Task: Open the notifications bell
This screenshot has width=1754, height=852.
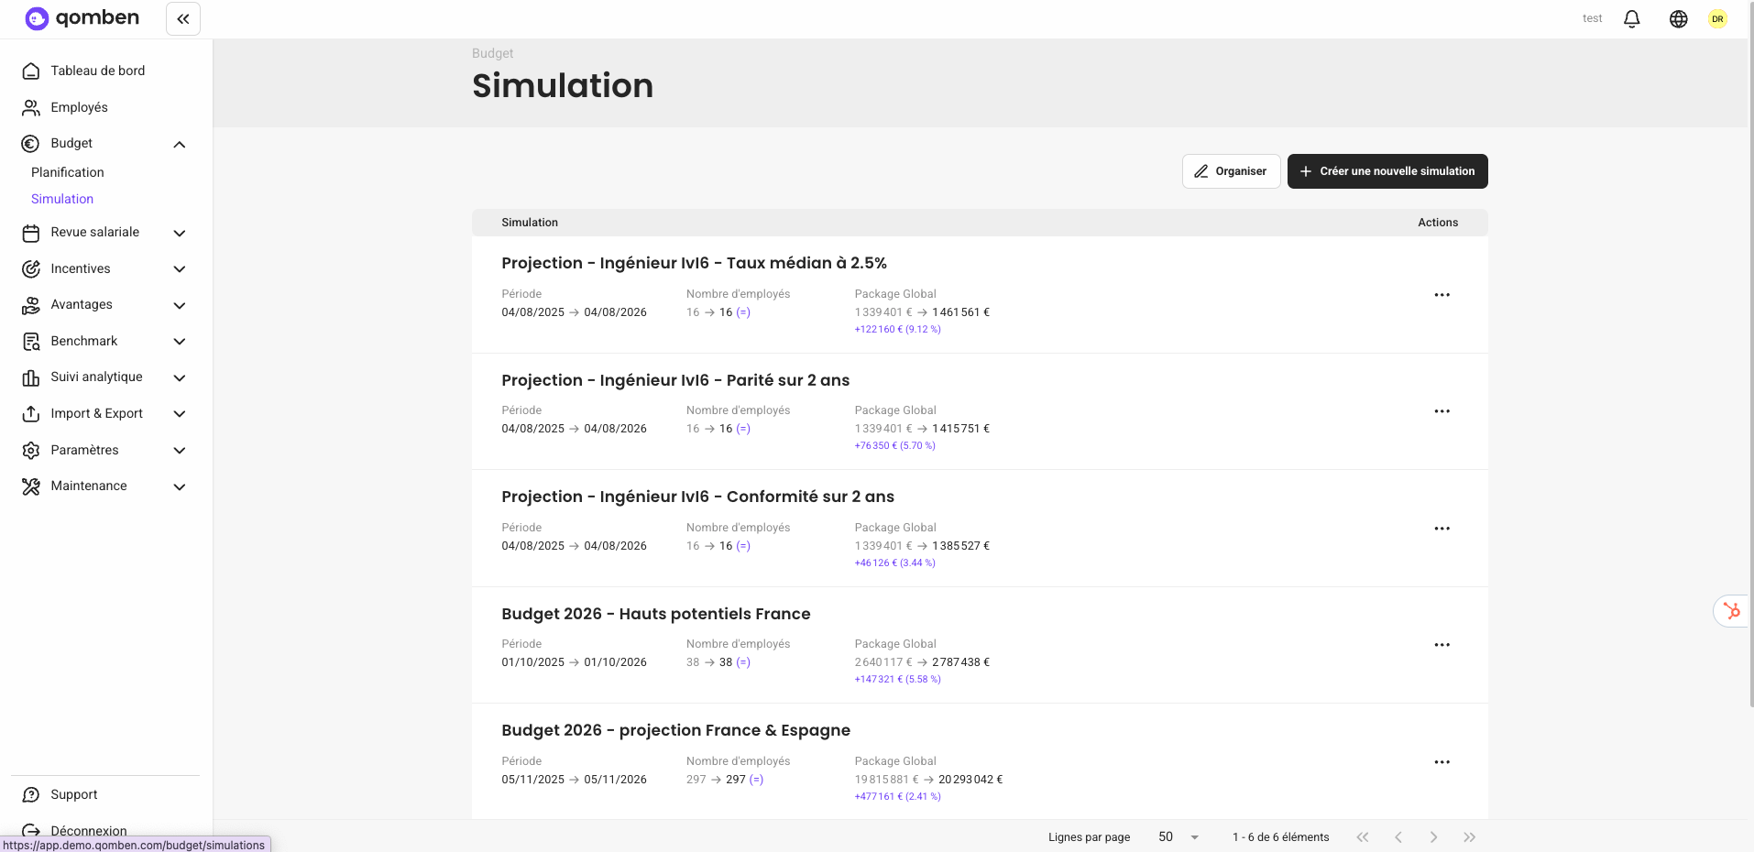Action: click(x=1631, y=19)
